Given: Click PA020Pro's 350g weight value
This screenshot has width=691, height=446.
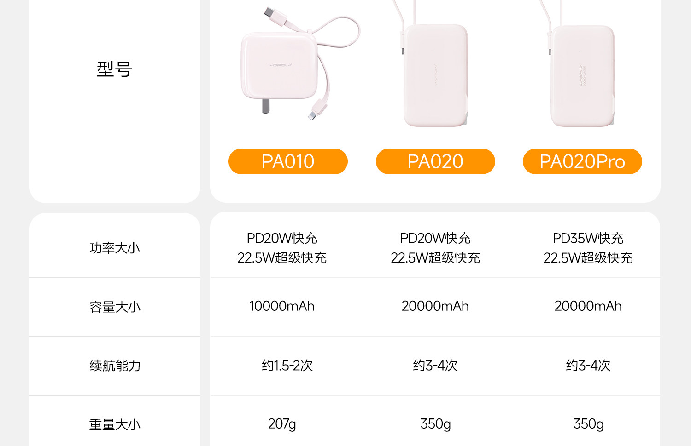Looking at the screenshot, I should [588, 423].
